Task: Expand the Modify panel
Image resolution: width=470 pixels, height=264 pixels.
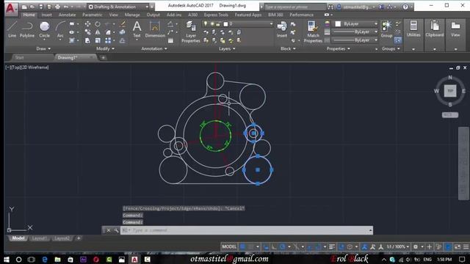Action: click(x=105, y=48)
